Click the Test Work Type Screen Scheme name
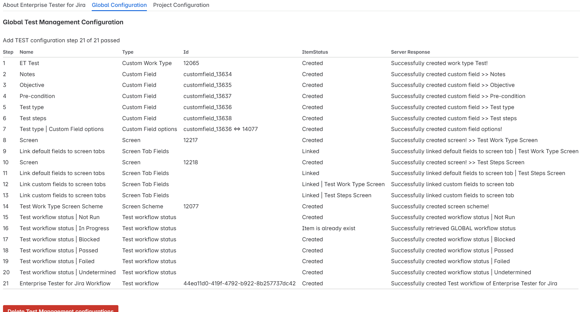580x312 pixels. click(61, 207)
